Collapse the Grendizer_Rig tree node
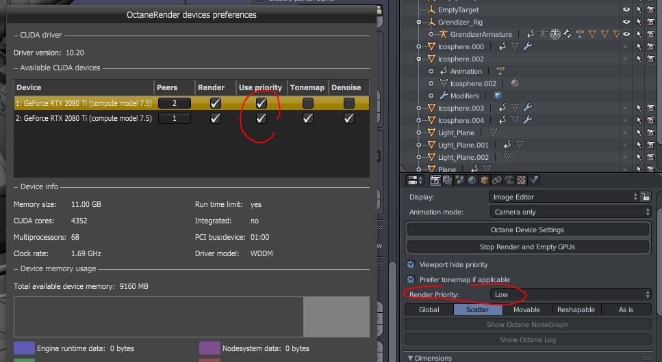Image resolution: width=662 pixels, height=362 pixels. coord(419,22)
